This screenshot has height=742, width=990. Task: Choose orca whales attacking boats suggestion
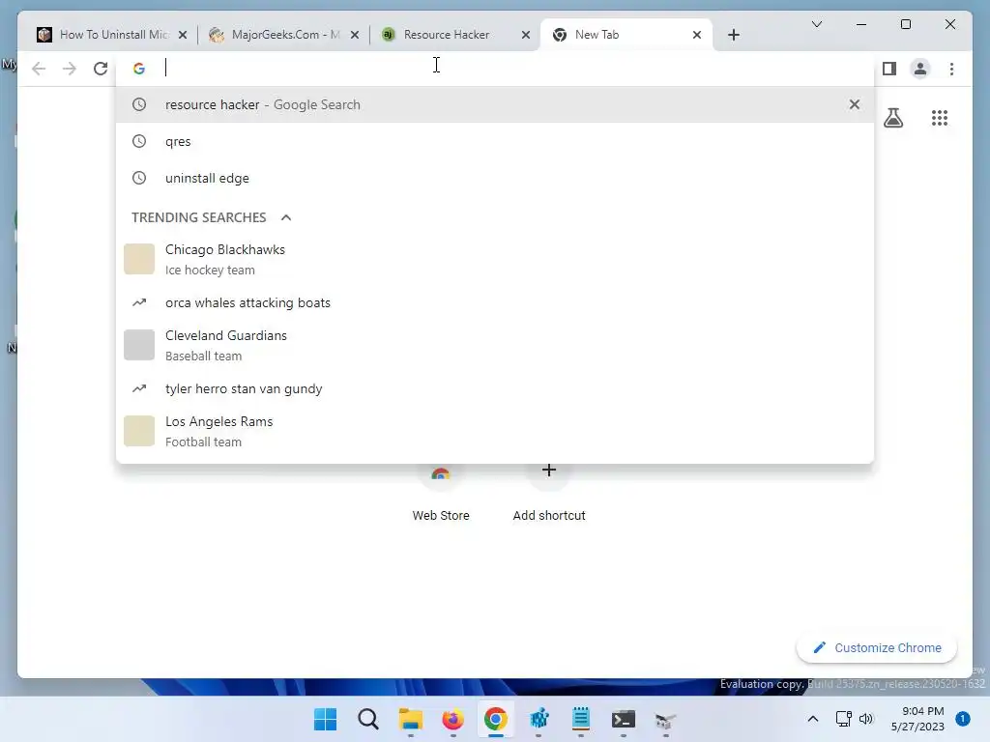[x=495, y=302]
